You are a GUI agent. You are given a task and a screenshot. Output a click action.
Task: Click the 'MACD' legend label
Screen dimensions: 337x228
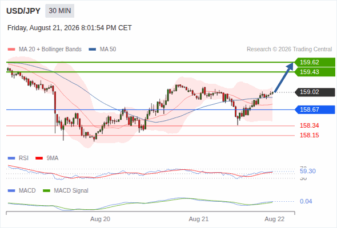[27, 191]
